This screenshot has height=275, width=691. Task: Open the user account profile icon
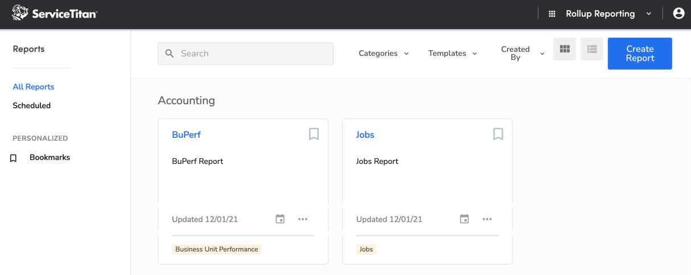pyautogui.click(x=678, y=13)
